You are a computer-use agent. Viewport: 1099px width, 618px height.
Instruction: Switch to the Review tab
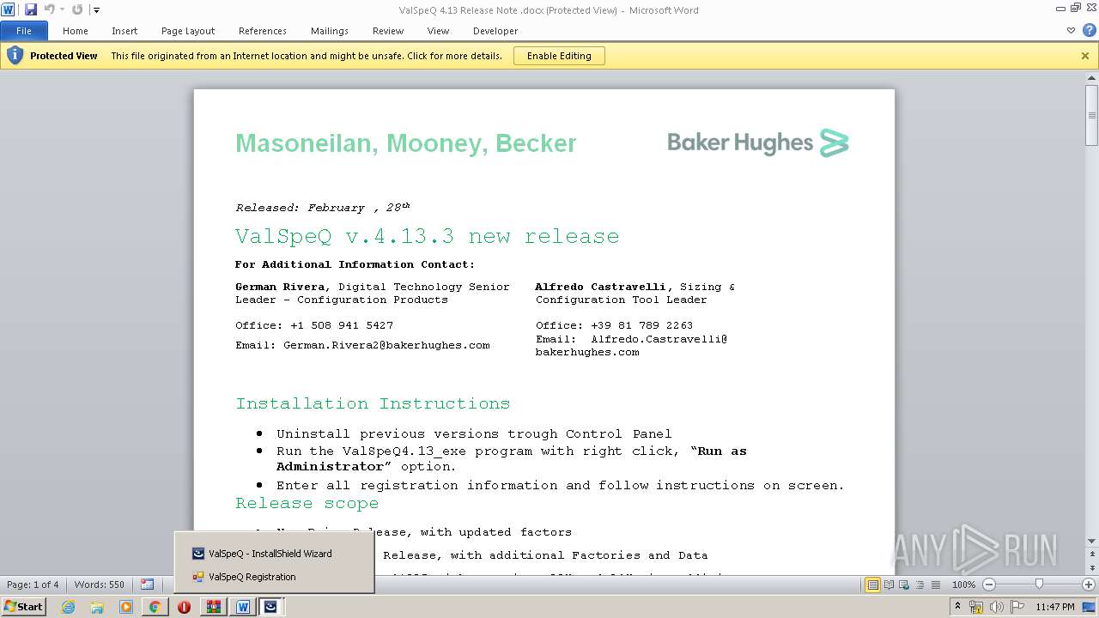tap(388, 31)
